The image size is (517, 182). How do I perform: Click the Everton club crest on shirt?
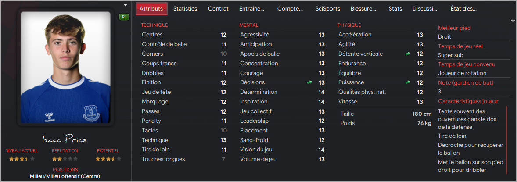(89, 112)
